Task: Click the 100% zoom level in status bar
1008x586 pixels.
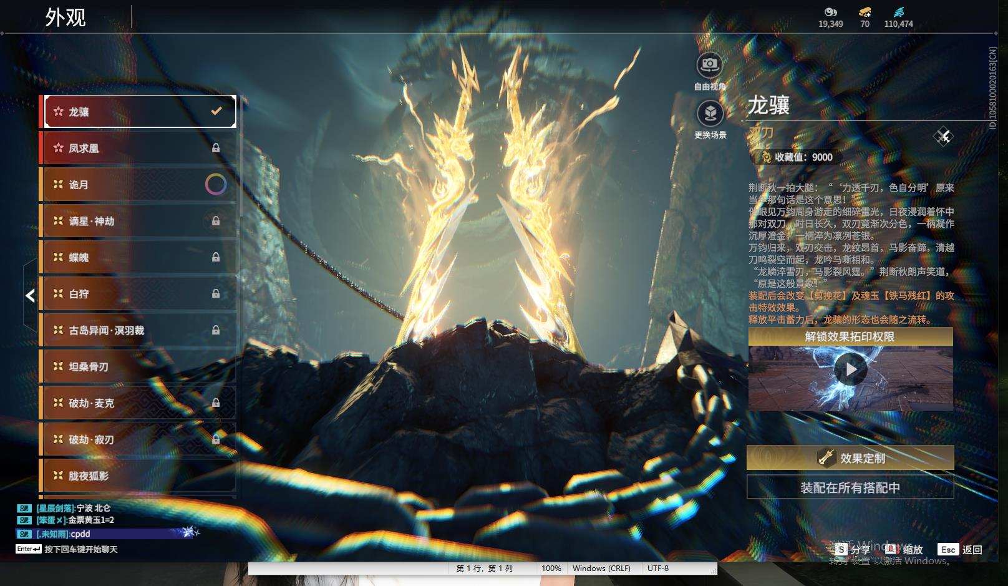Action: (x=551, y=569)
